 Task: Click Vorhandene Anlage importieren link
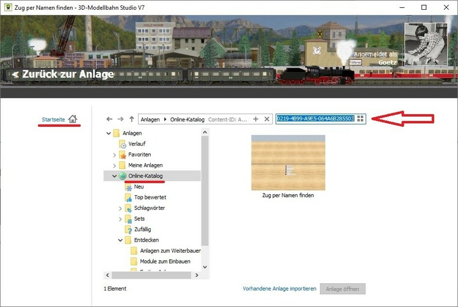point(280,289)
